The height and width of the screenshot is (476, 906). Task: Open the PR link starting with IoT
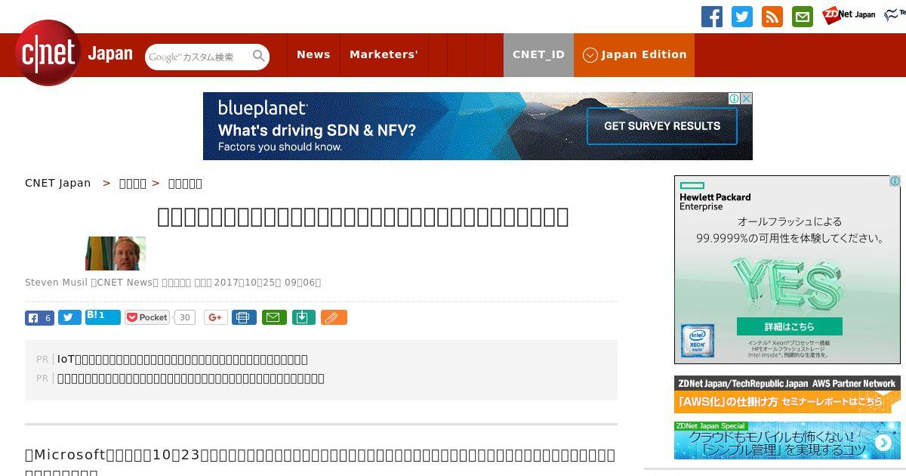[183, 360]
